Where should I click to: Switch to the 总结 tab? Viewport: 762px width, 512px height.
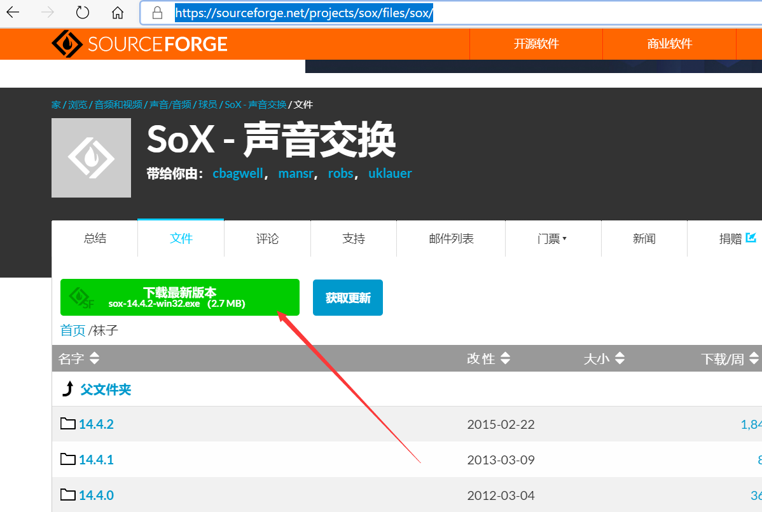click(x=95, y=238)
